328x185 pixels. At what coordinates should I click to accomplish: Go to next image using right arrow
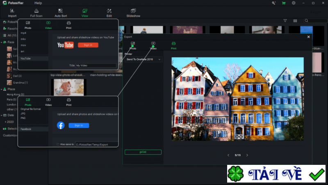(247, 155)
